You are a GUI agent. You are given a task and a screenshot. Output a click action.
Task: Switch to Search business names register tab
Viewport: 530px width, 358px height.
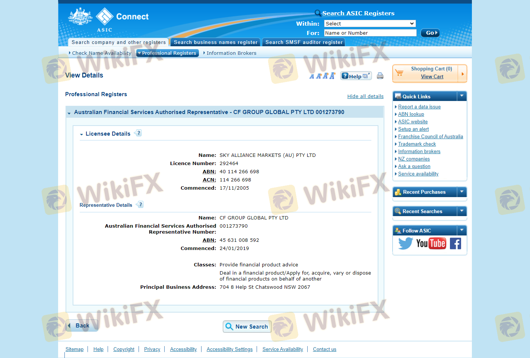click(216, 42)
